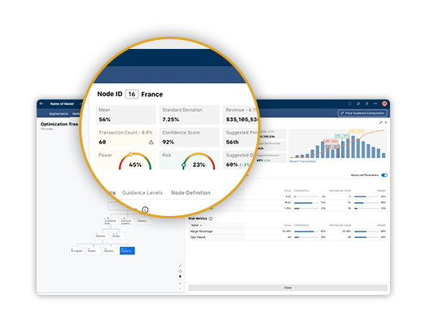Go back using the arrow beside Name of Model
The width and height of the screenshot is (421, 326).
[42, 104]
